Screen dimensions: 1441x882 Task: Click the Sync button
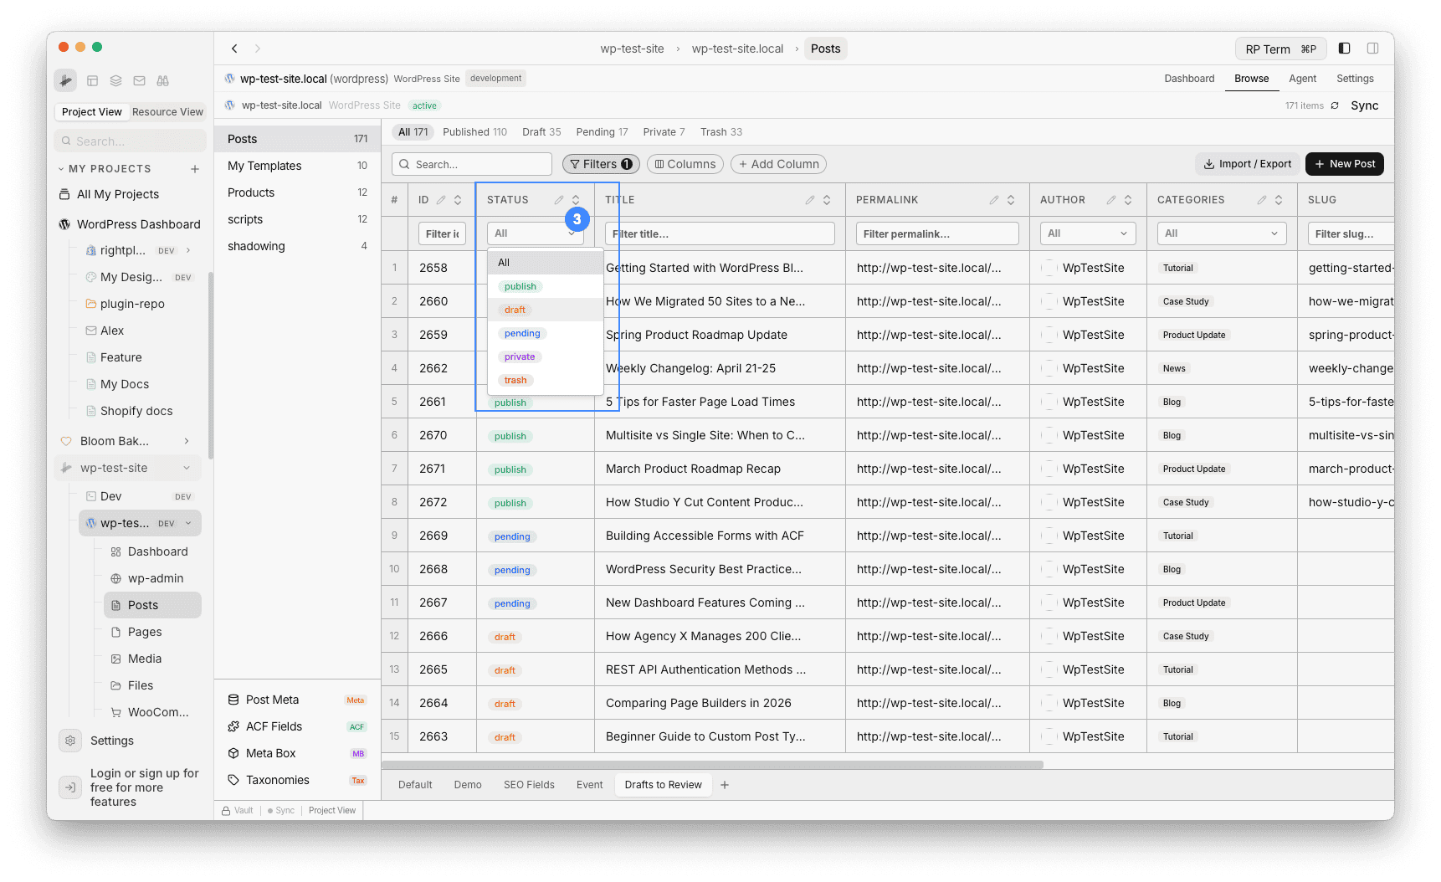pyautogui.click(x=1365, y=105)
